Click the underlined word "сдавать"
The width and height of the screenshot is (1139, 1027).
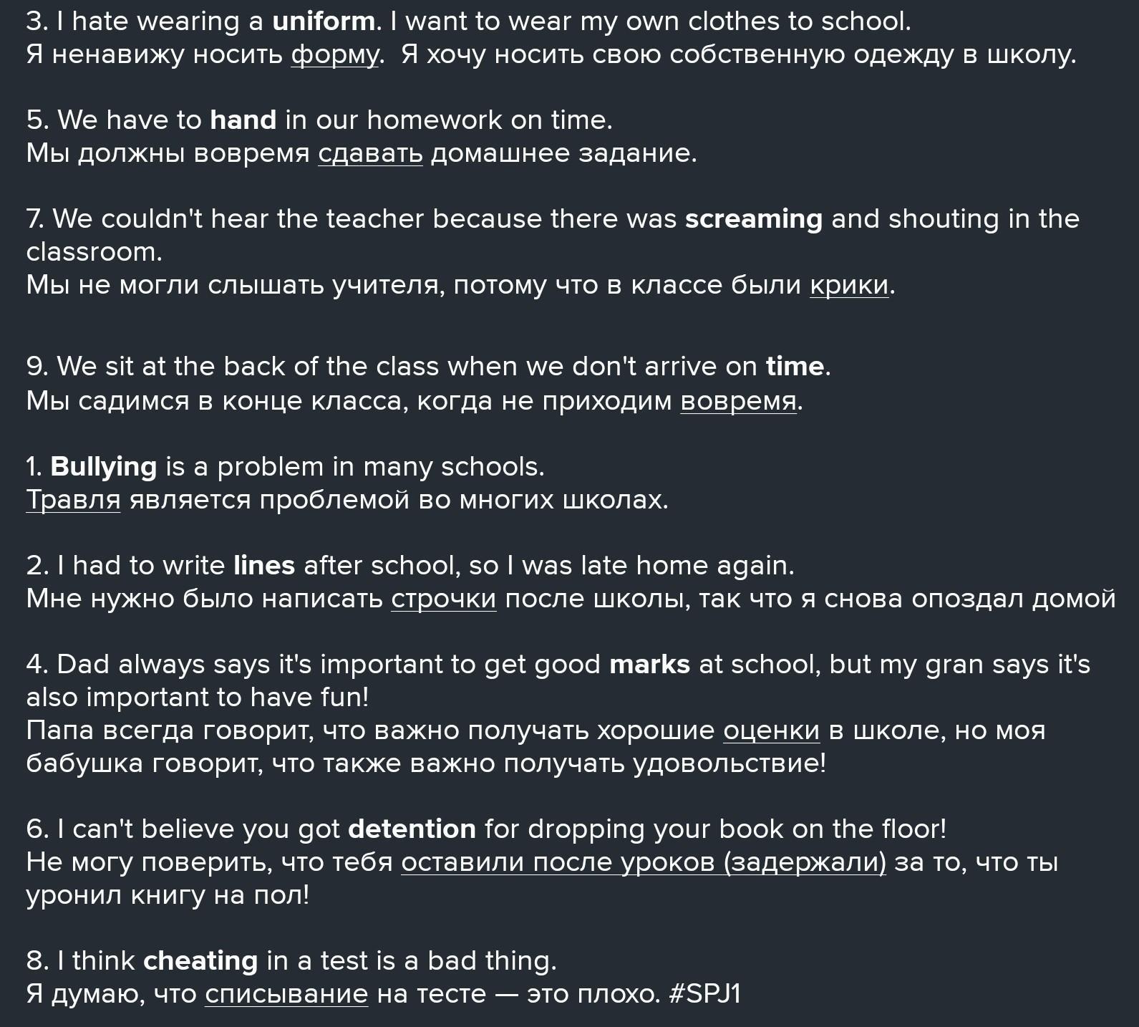pyautogui.click(x=370, y=153)
